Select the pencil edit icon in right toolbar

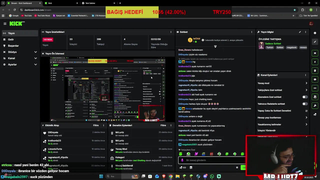pyautogui.click(x=315, y=42)
